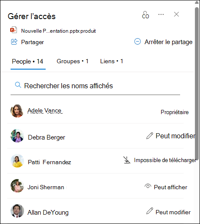Open Joni Sherman's Peut afficher permission dropdown
The width and height of the screenshot is (200, 224).
[166, 187]
